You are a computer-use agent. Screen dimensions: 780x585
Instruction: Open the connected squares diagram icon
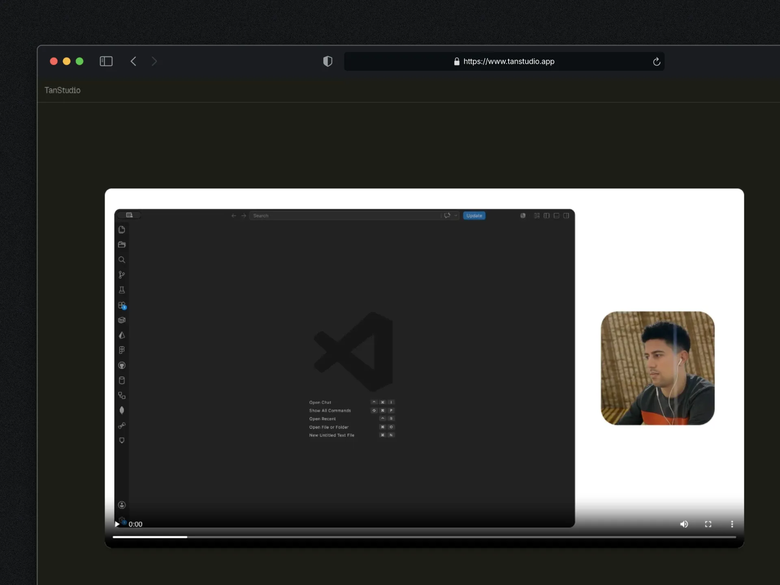(x=121, y=395)
